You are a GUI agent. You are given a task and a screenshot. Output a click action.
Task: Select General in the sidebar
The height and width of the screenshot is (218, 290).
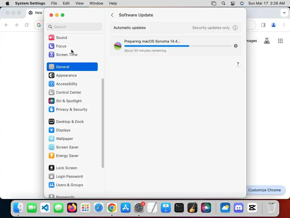click(72, 67)
